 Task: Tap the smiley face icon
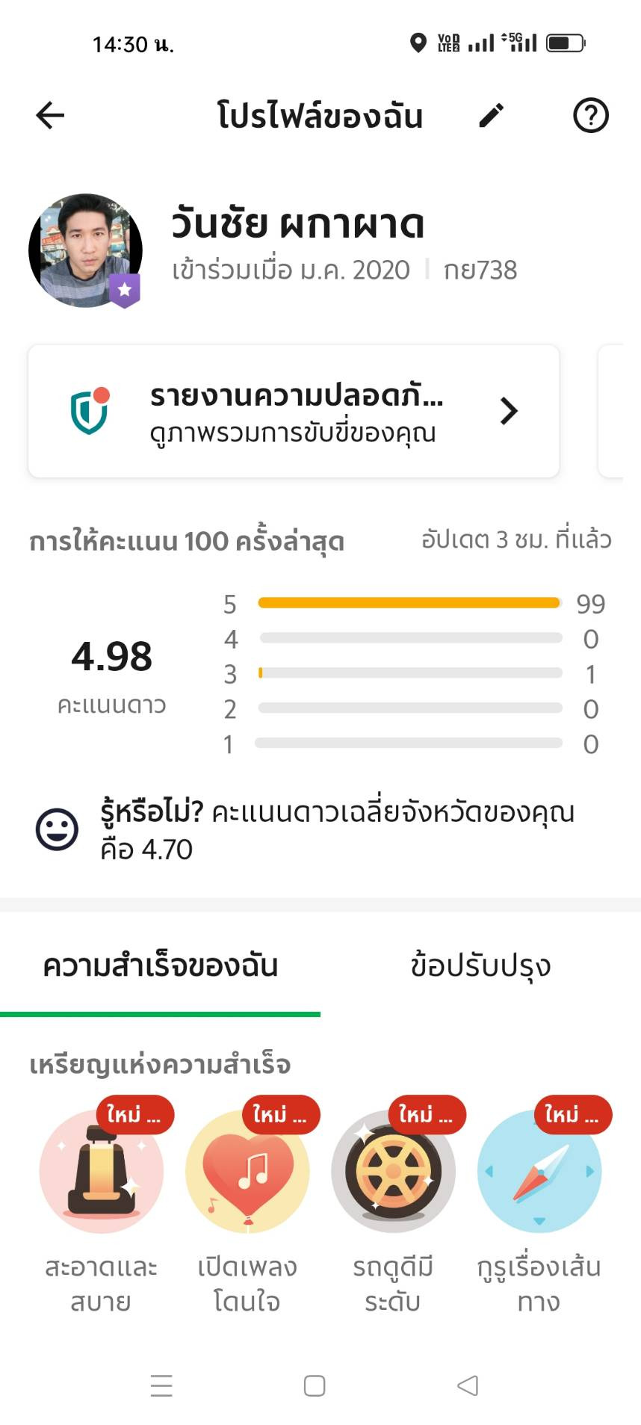(x=58, y=829)
